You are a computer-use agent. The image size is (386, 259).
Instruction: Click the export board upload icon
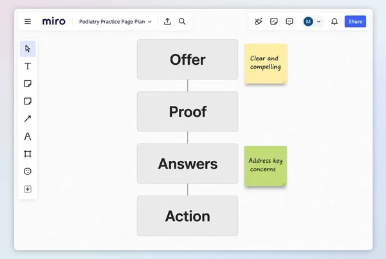[167, 22]
